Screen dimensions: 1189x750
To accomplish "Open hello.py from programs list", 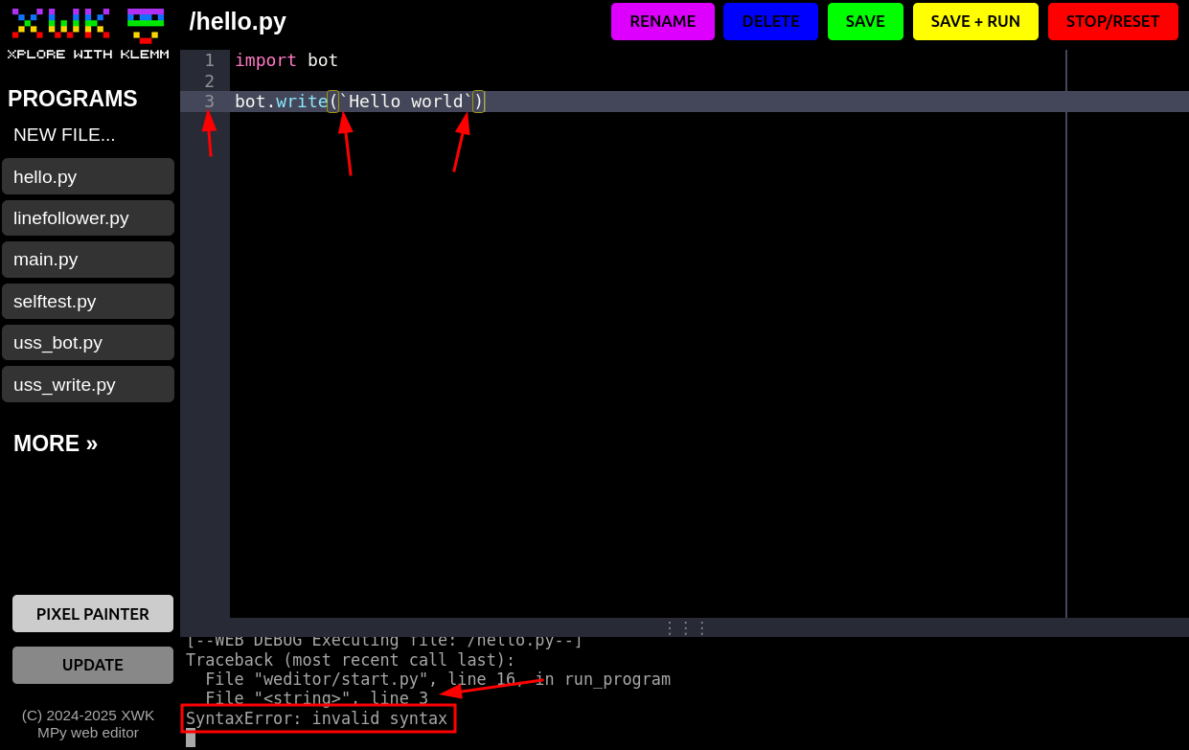I will click(x=87, y=176).
